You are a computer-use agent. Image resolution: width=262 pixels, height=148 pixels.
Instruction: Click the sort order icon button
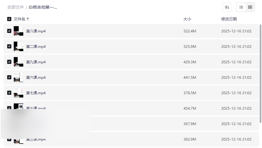tap(227, 7)
